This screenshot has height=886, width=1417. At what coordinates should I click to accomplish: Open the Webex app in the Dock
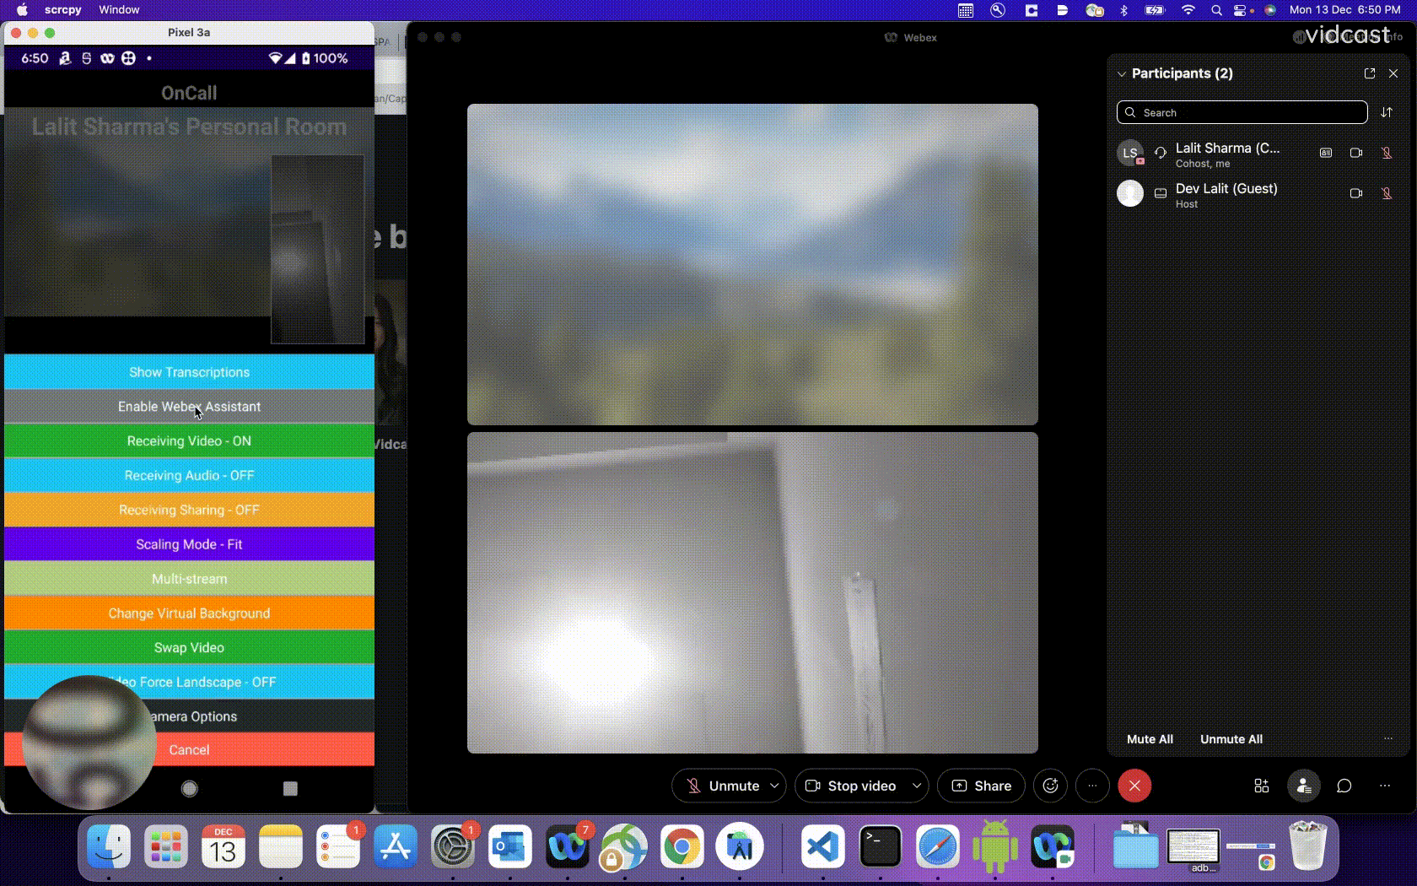(x=567, y=846)
